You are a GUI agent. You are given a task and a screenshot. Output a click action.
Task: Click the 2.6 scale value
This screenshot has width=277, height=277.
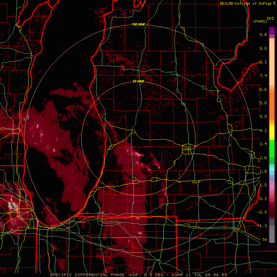point(263,158)
